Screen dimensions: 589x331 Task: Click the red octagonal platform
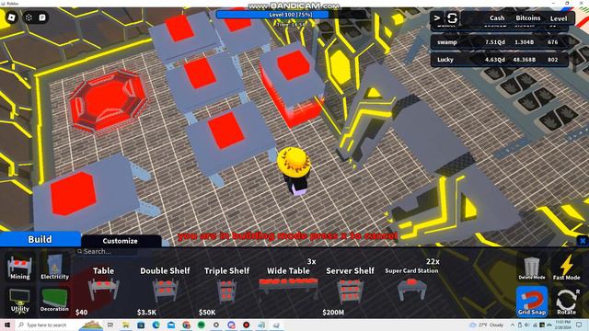(x=108, y=100)
